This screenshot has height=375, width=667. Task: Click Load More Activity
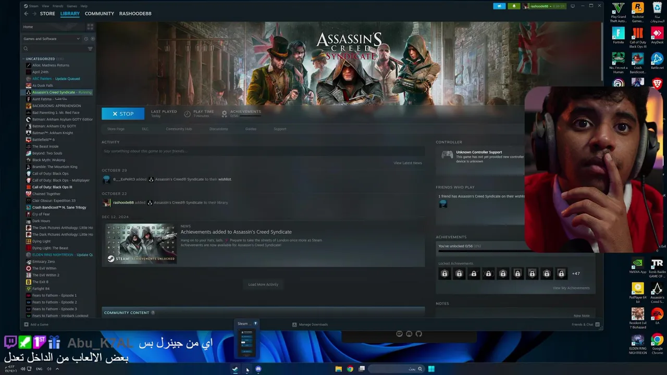(263, 284)
